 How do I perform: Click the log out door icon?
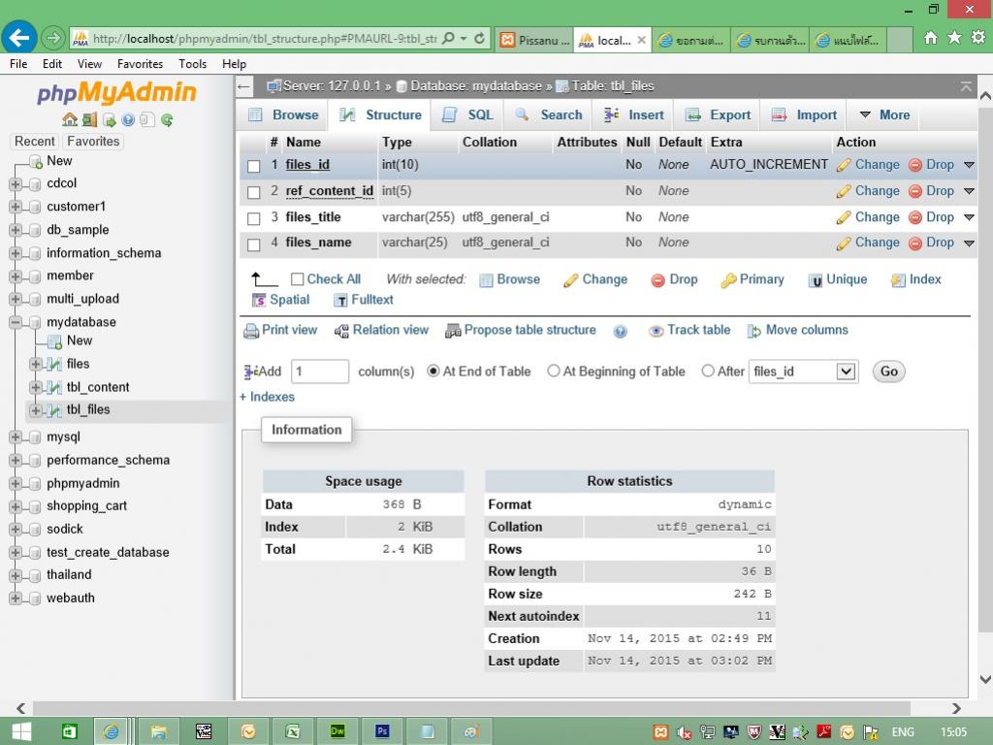(x=89, y=120)
